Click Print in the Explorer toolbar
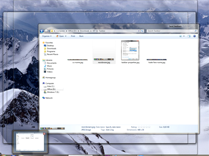209x156 pixels. click(73, 36)
